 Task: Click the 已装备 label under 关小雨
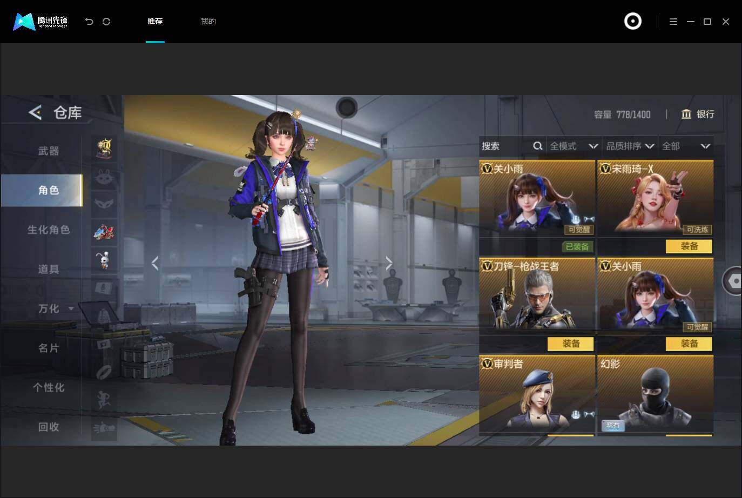(577, 247)
